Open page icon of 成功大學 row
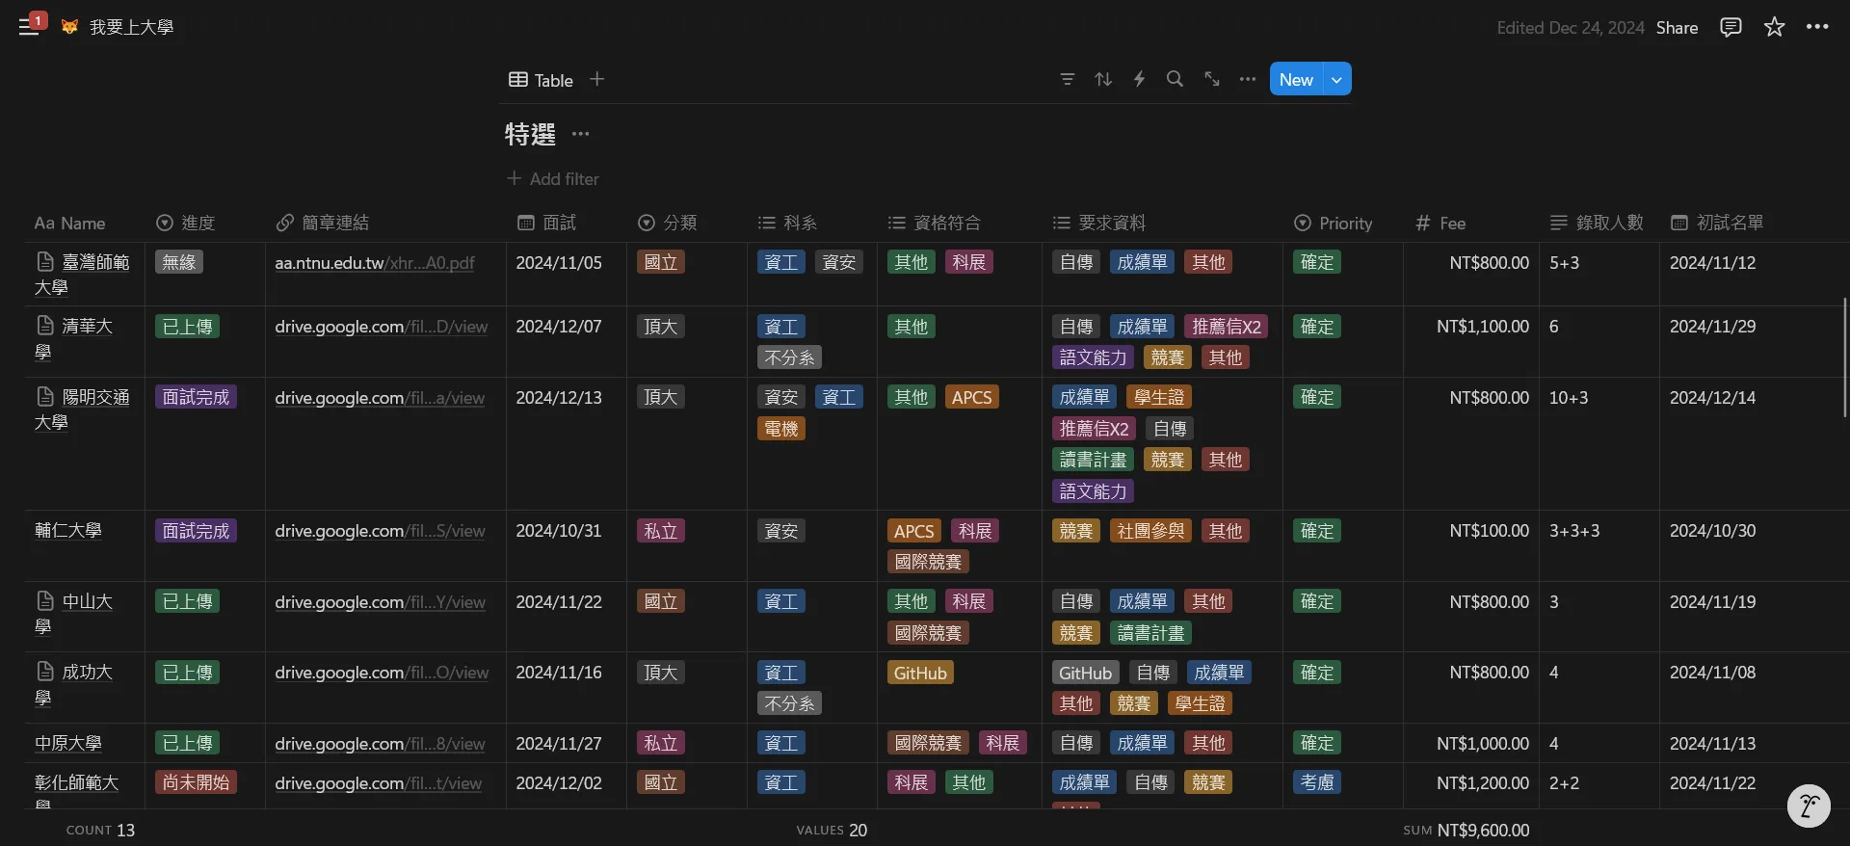This screenshot has width=1850, height=846. pos(44,671)
